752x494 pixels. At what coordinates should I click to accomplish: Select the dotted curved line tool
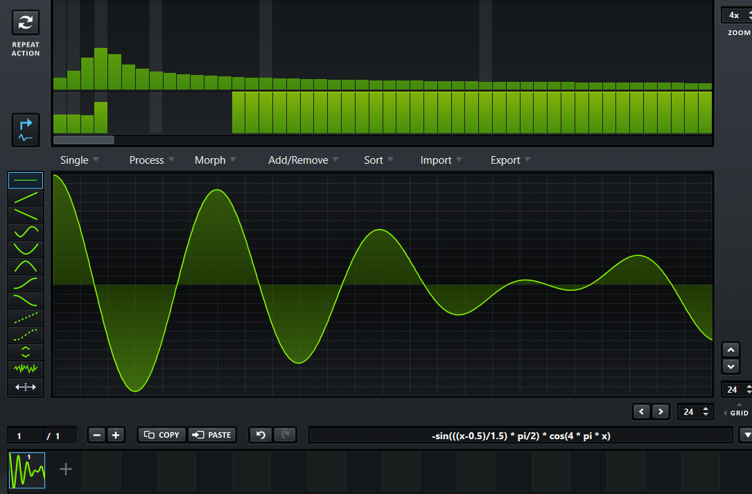click(26, 334)
